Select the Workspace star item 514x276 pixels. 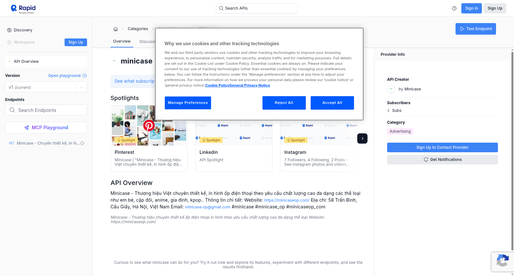[21, 42]
